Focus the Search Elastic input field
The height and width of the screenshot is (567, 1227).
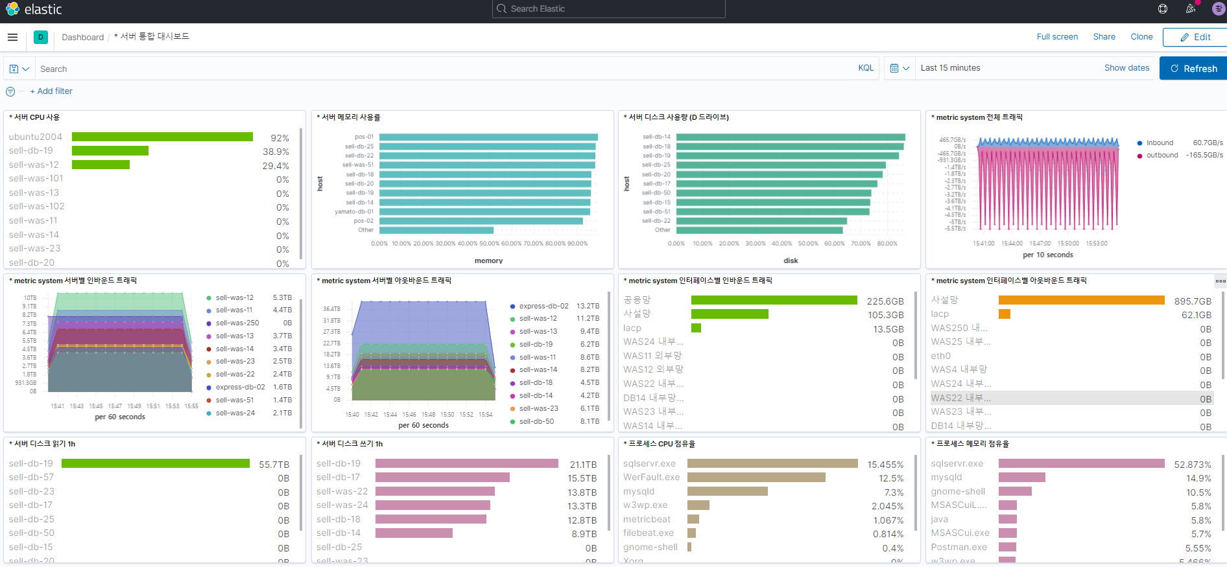[x=608, y=9]
